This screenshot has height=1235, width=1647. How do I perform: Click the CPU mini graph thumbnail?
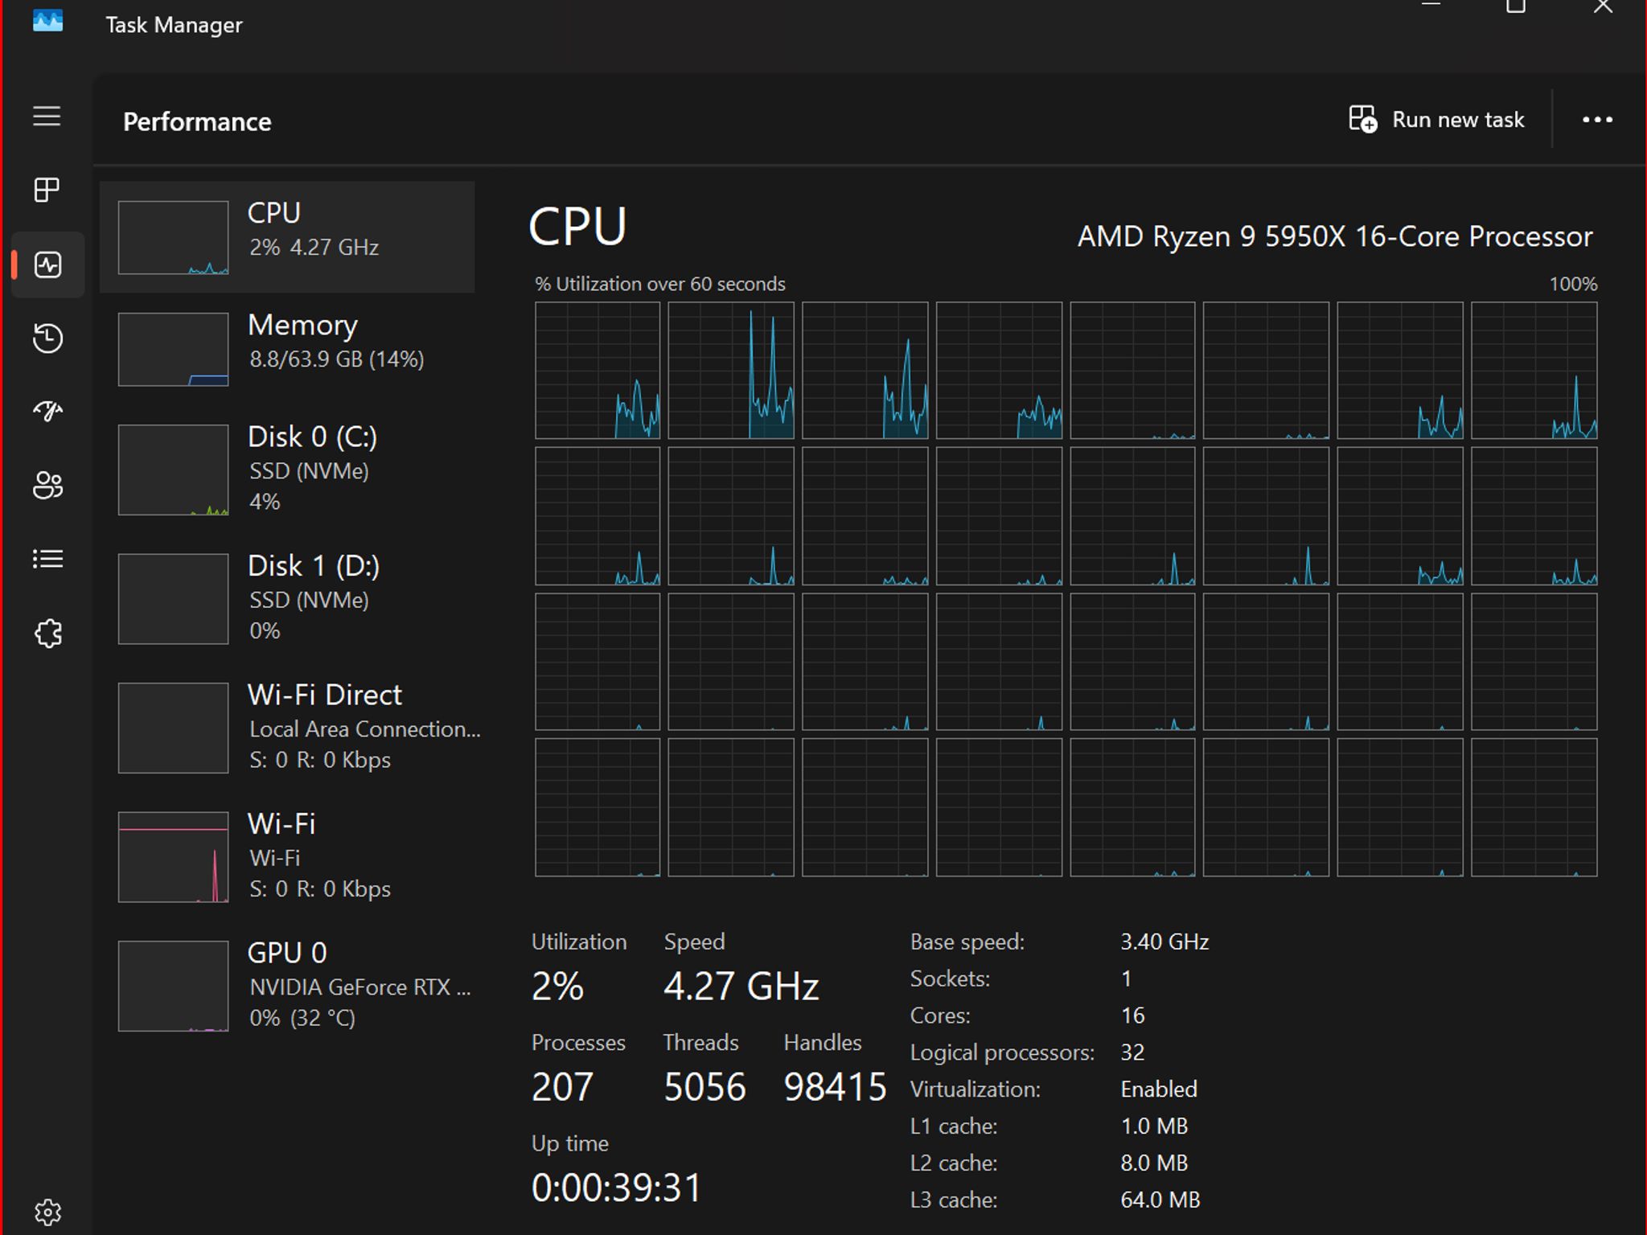pos(173,237)
